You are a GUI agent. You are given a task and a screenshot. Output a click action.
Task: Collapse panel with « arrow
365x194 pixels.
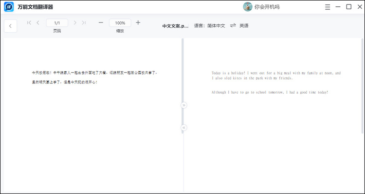pyautogui.click(x=184, y=128)
